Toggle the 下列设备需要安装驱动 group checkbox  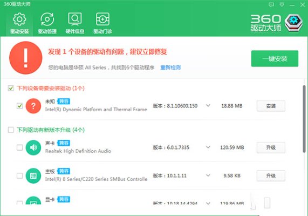[11, 88]
